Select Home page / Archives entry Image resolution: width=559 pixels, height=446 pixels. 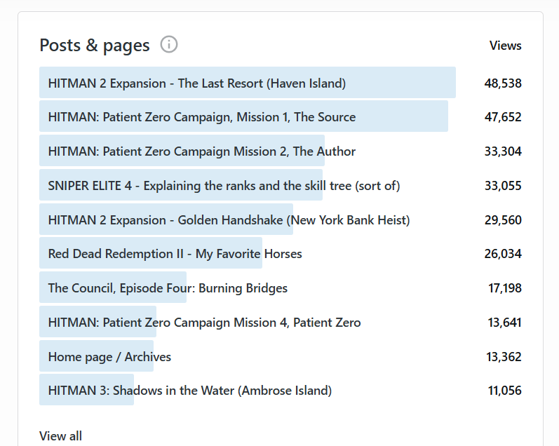(x=109, y=357)
